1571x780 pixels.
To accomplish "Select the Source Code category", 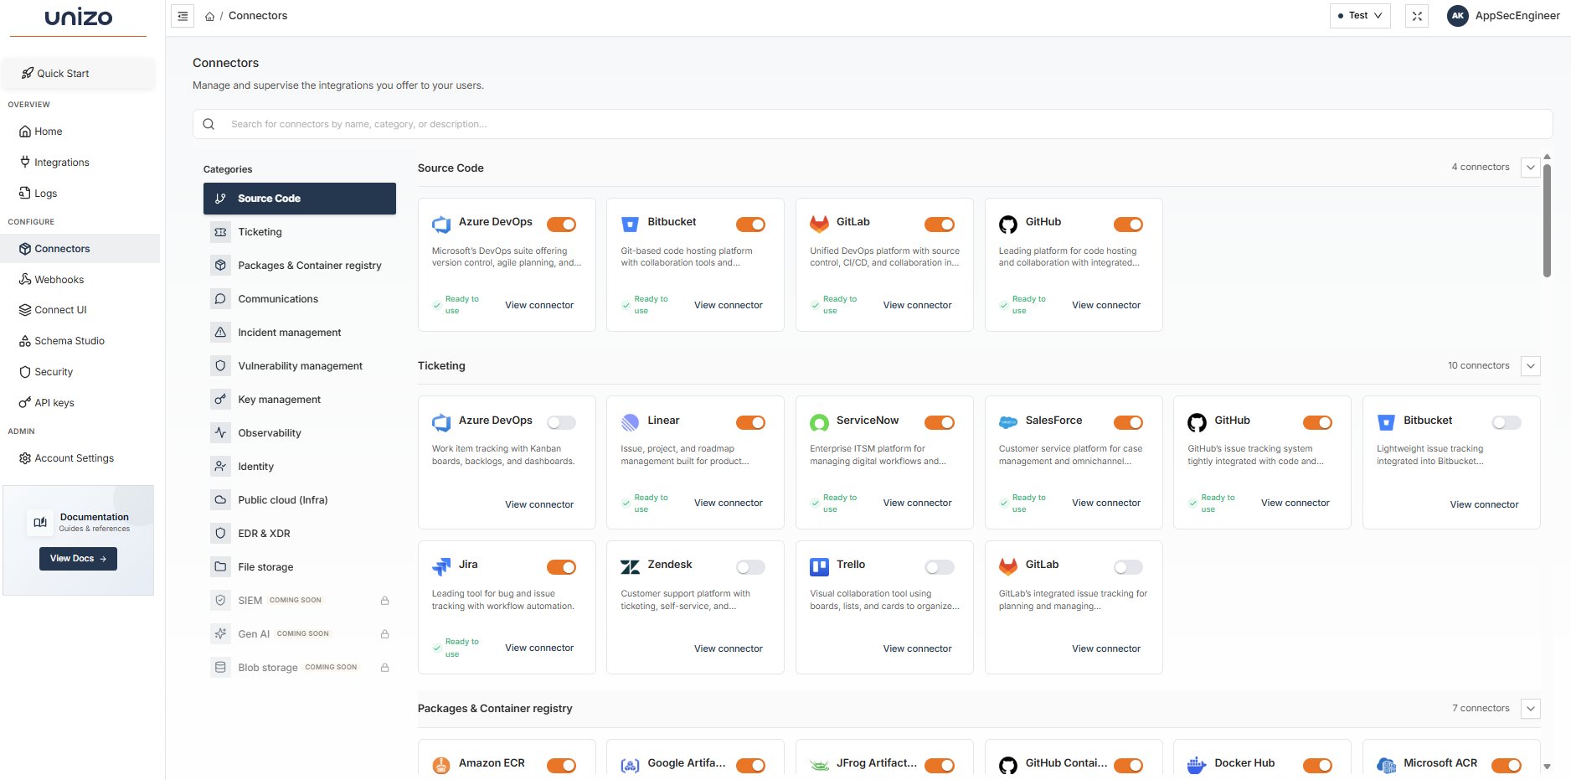I will pos(300,199).
